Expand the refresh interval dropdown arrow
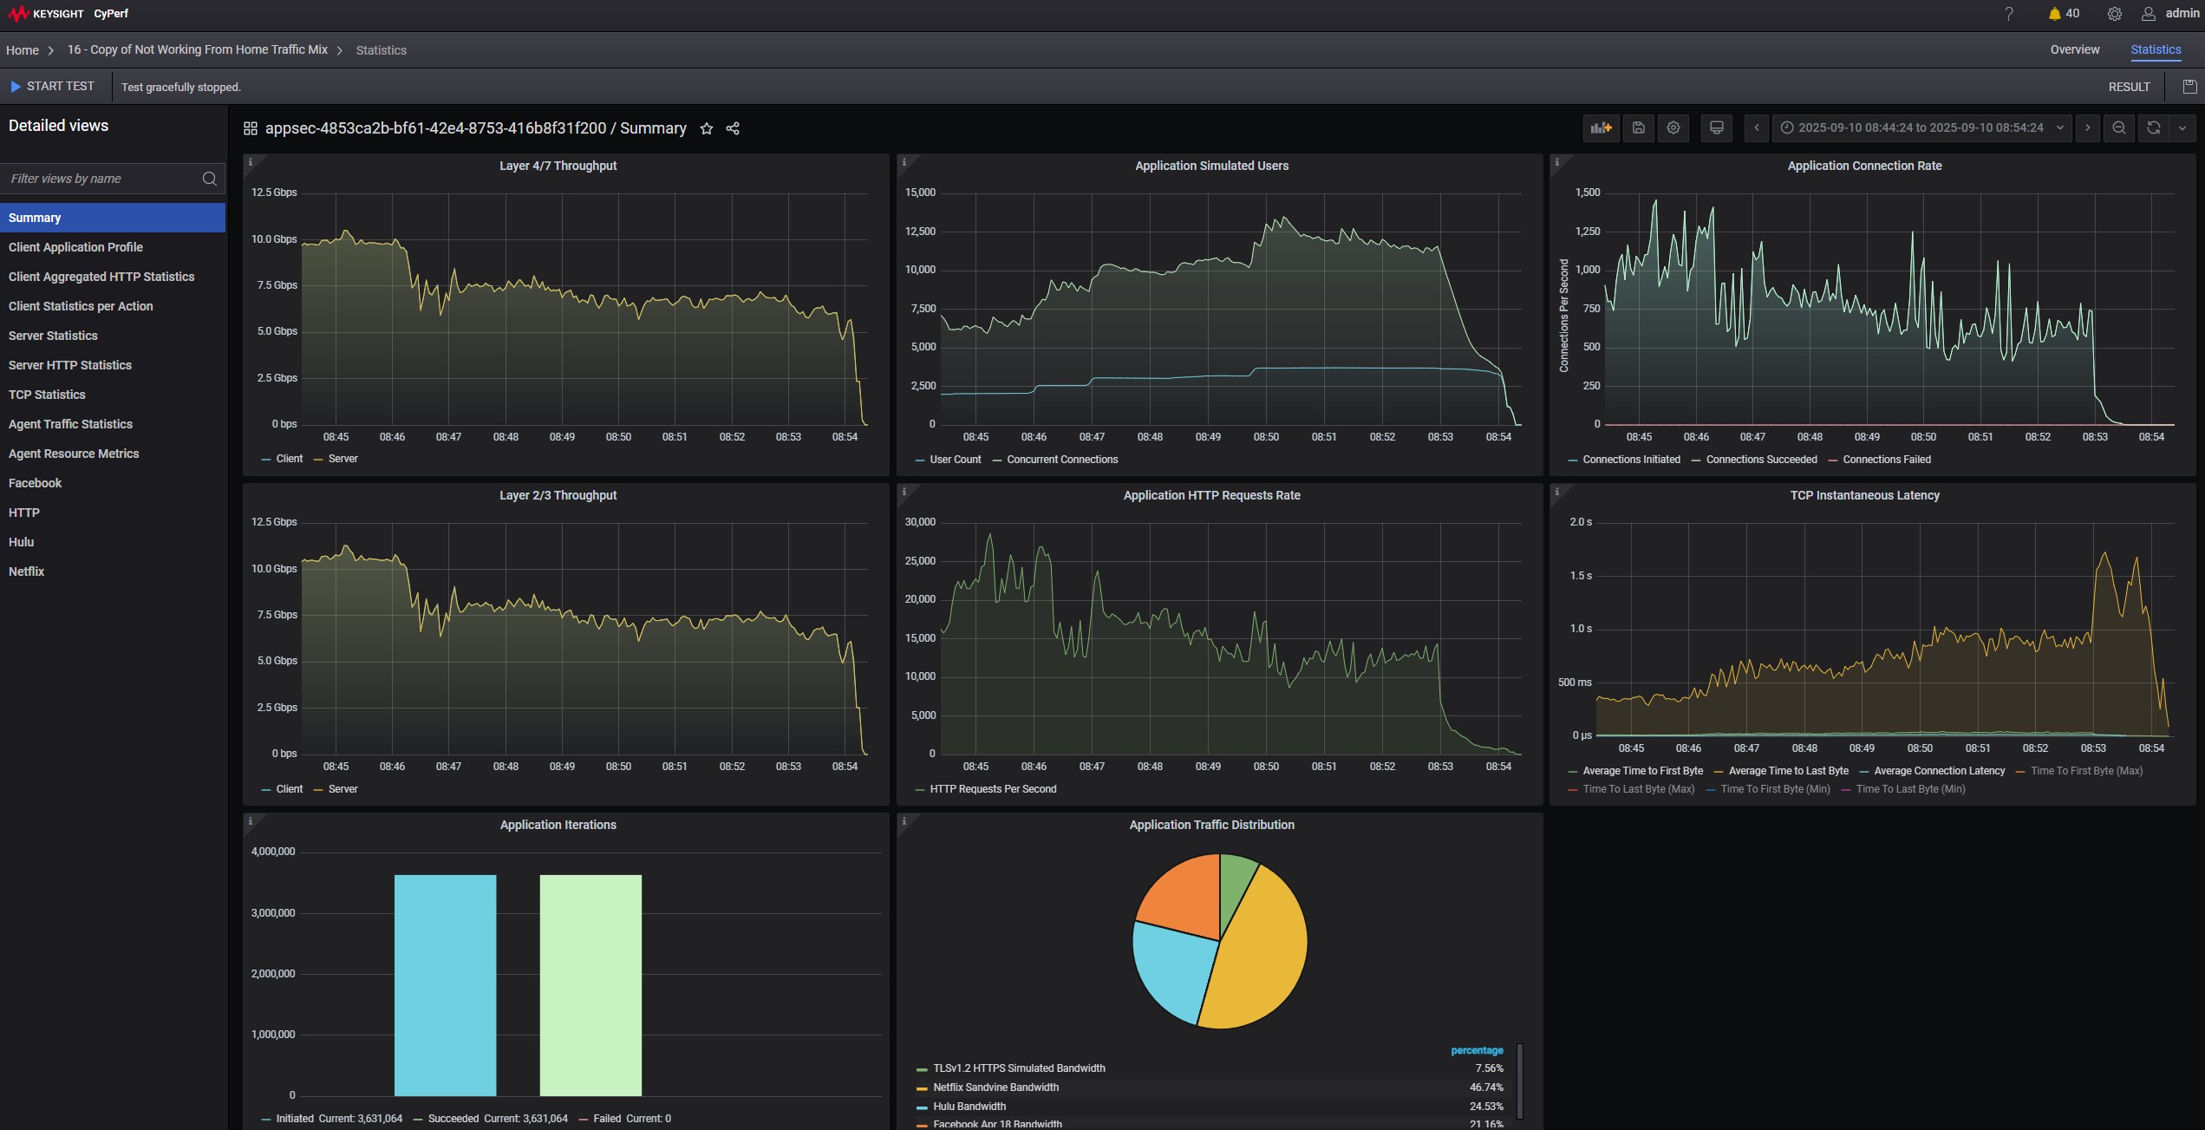This screenshot has width=2205, height=1130. pyautogui.click(x=2182, y=128)
